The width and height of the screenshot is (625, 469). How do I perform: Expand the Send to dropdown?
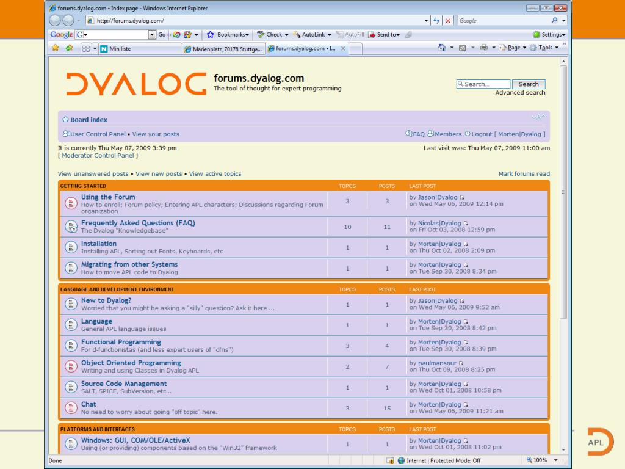click(x=397, y=35)
